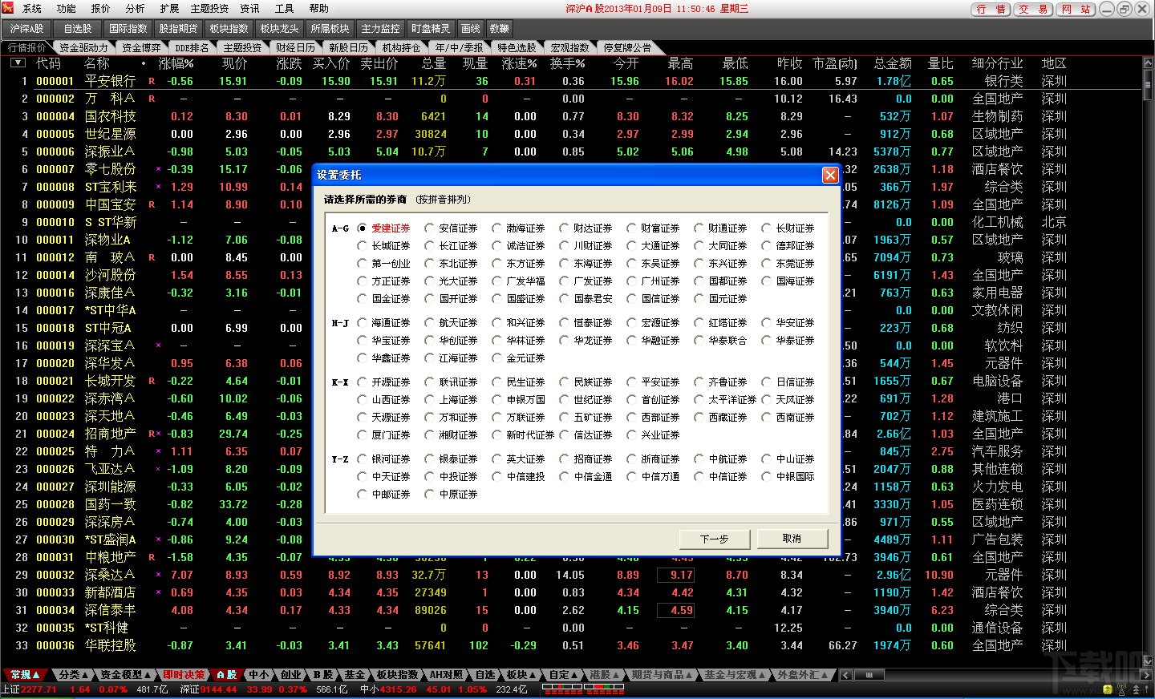Select stock code 000036 in the list
Viewport: 1155px width, 699px height.
click(55, 645)
